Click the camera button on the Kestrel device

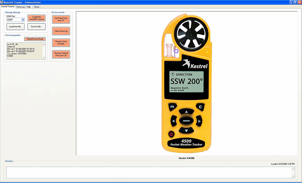(x=172, y=107)
